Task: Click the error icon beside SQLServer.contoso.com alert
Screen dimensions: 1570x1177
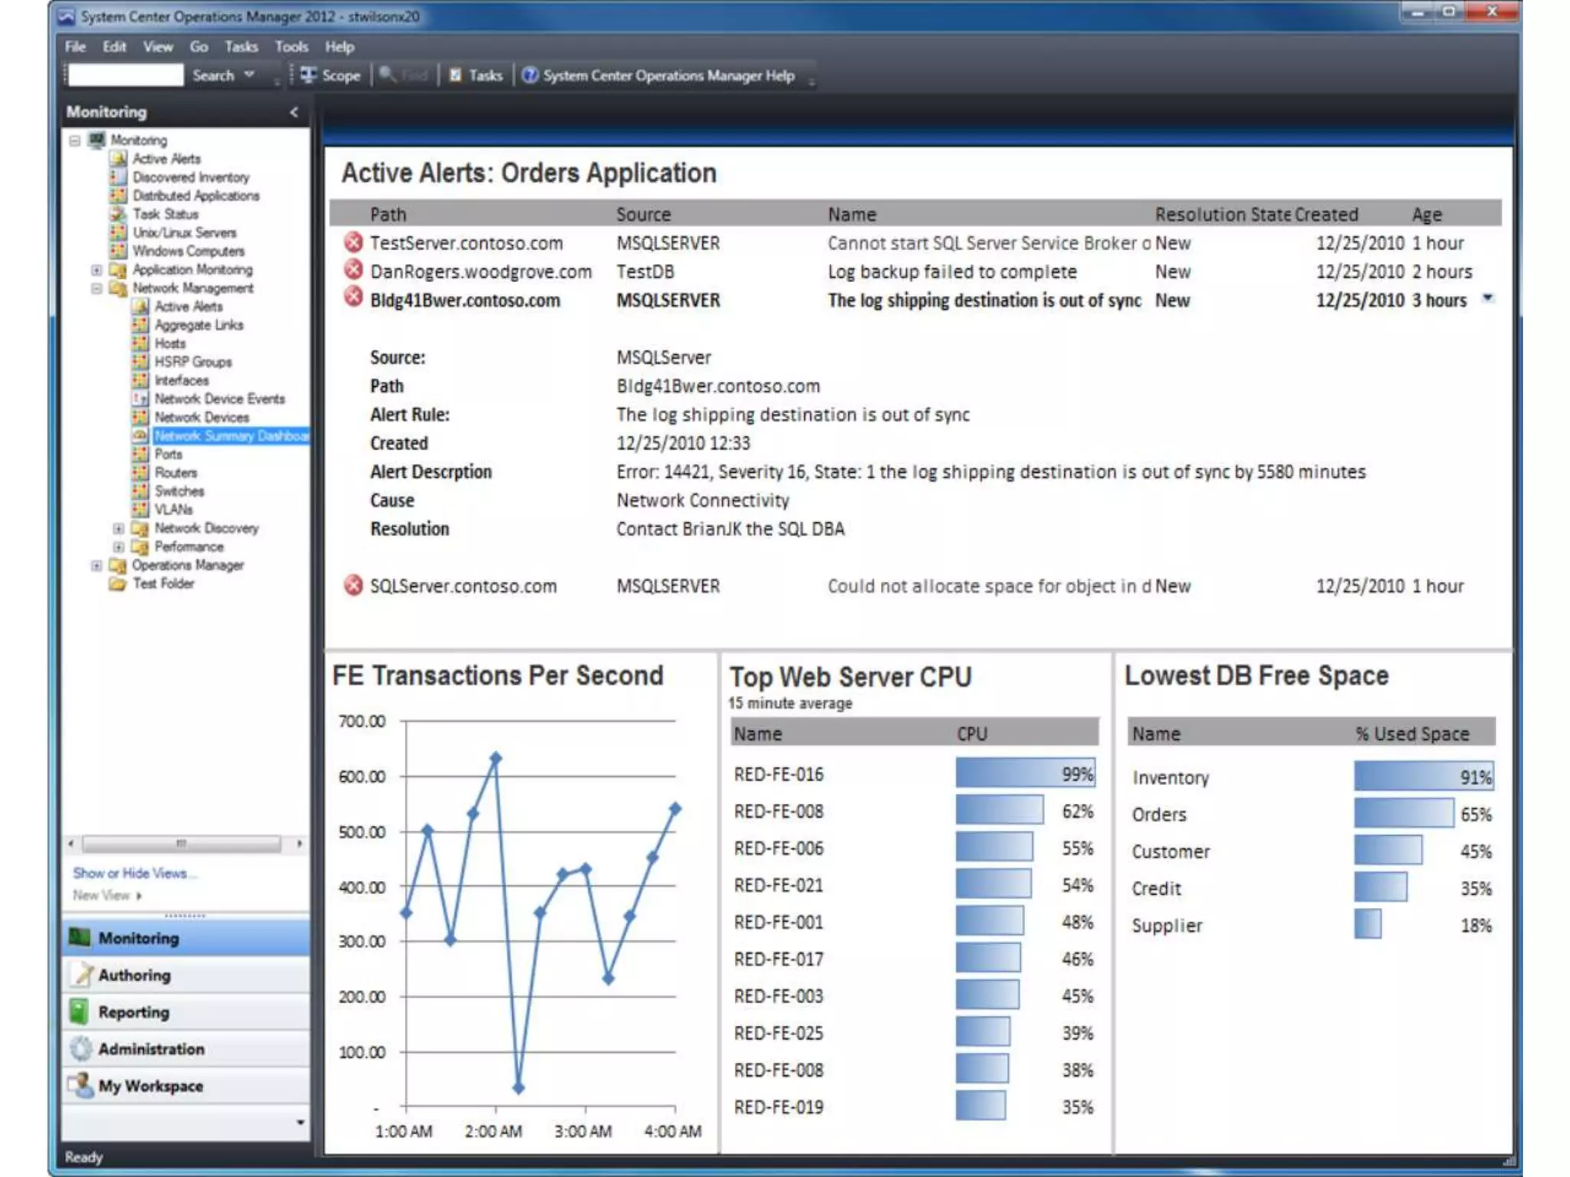Action: tap(353, 586)
